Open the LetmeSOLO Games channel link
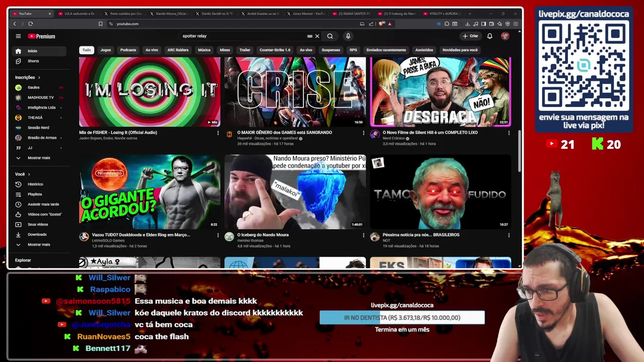The image size is (644, 362). pos(108,240)
